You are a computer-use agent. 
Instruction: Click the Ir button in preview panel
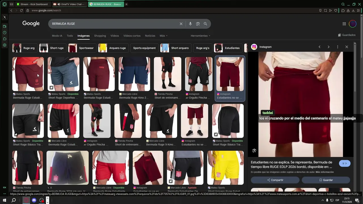345,163
